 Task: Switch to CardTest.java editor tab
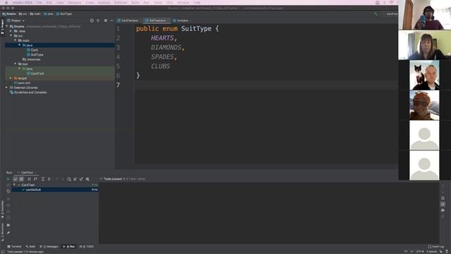pos(128,20)
